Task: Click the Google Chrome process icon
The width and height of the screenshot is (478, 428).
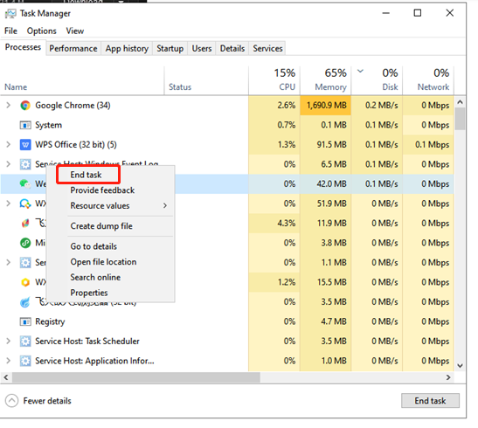Action: [x=25, y=106]
